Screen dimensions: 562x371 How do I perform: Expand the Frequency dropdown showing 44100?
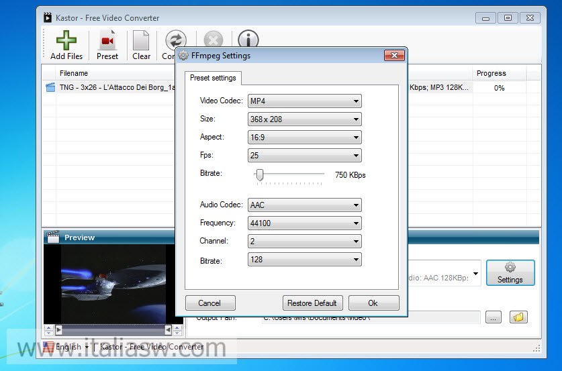[304, 223]
